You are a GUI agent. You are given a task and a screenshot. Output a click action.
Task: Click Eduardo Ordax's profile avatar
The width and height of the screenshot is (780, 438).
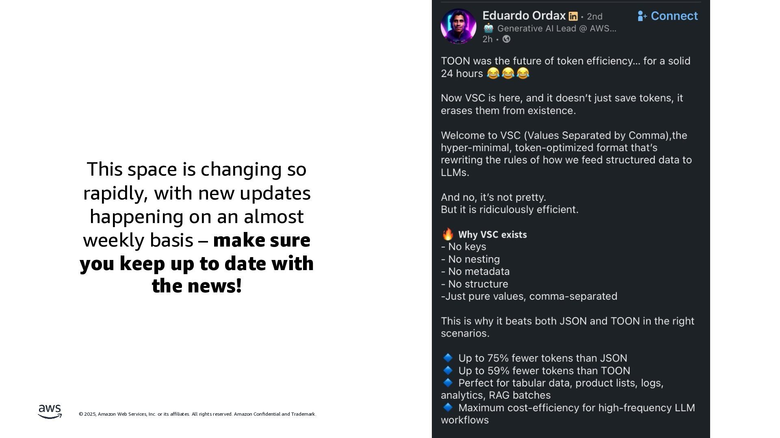pos(458,26)
